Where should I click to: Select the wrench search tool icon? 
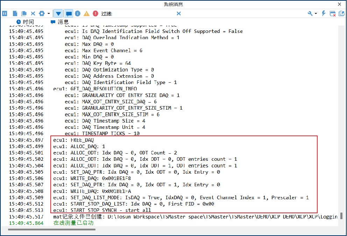310,13
